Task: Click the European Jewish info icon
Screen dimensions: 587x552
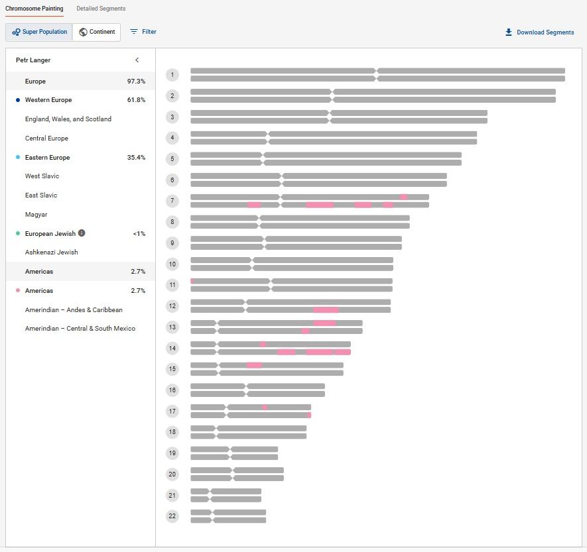Action: [x=82, y=233]
